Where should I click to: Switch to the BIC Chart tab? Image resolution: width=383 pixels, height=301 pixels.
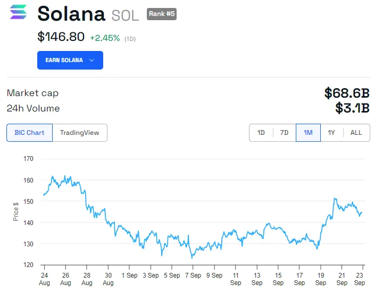click(x=30, y=133)
